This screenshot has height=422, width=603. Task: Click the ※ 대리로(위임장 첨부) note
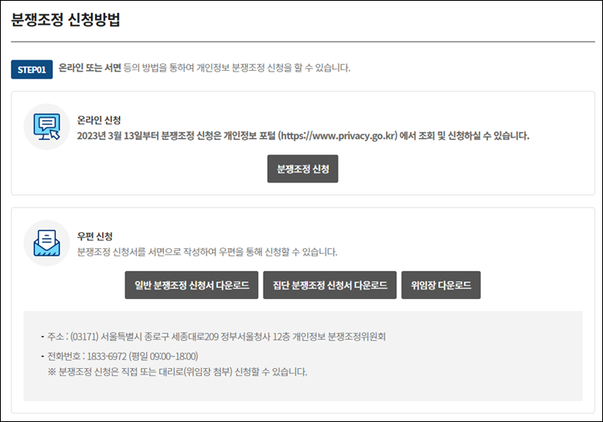tap(178, 371)
